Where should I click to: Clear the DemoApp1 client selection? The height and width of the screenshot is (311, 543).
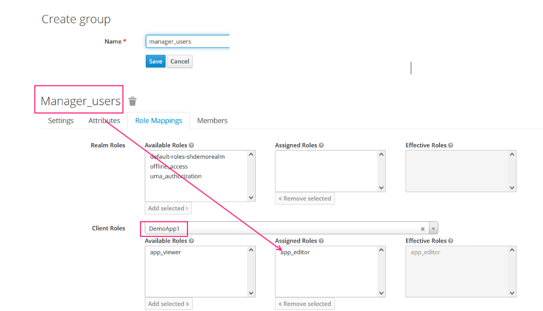[x=423, y=229]
